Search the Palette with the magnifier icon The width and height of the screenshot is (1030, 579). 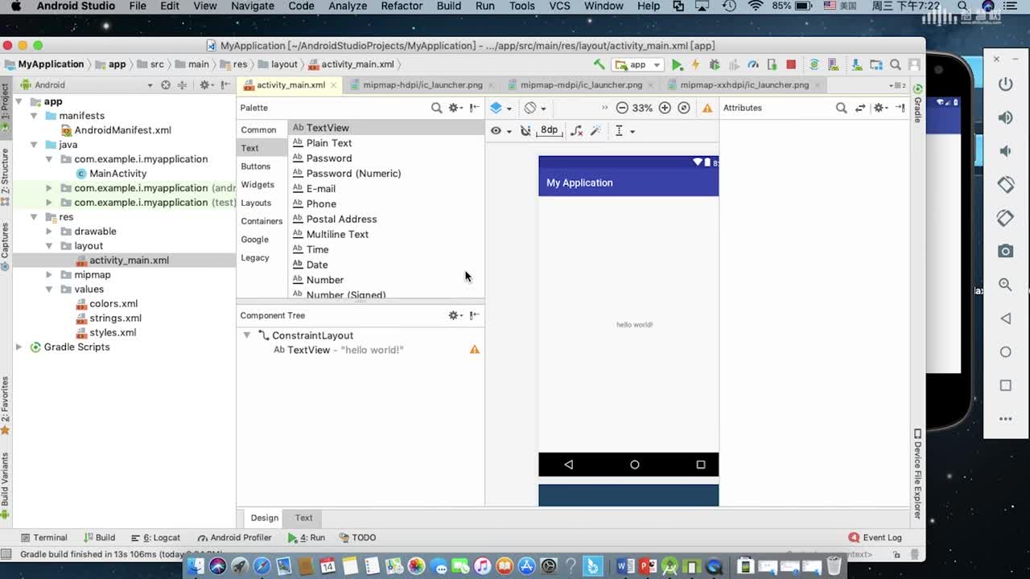[436, 108]
